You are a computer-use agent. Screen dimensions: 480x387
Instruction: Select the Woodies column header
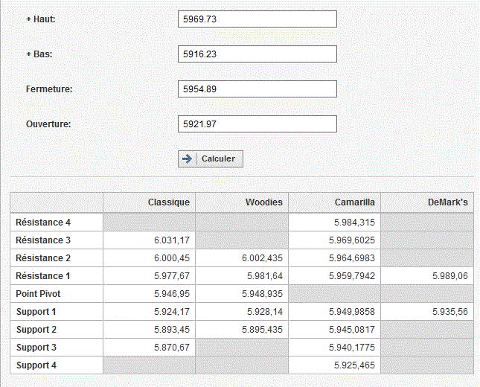tap(264, 202)
